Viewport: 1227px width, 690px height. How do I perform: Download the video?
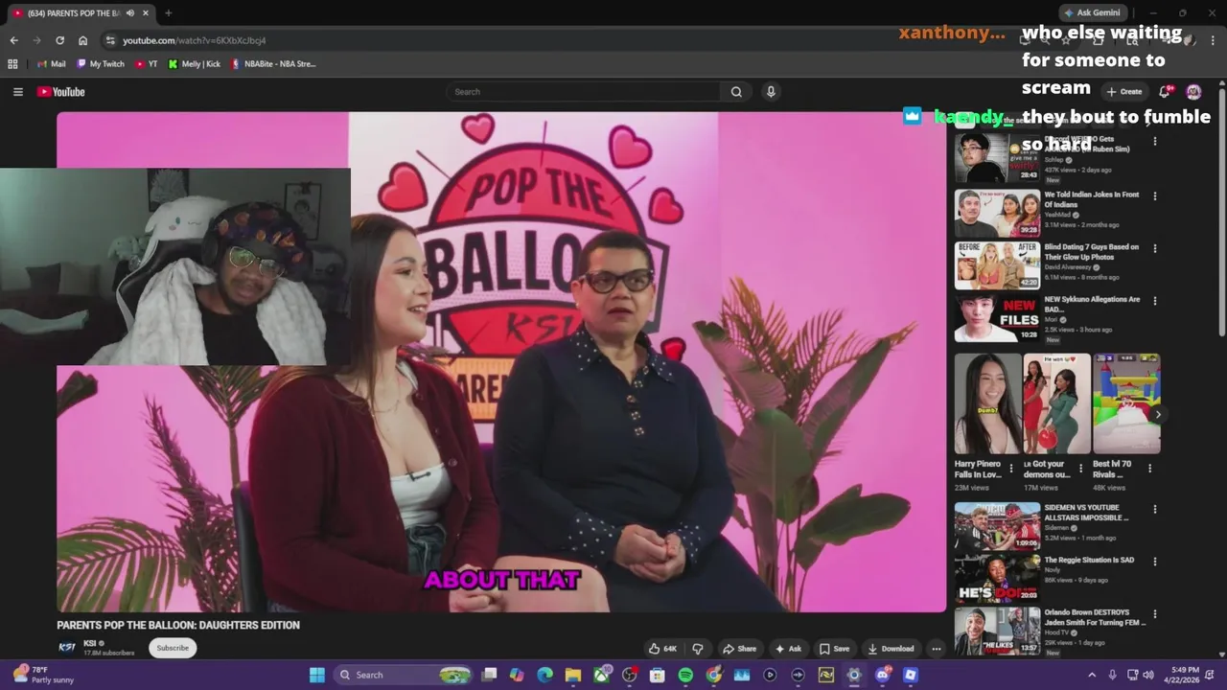pos(891,649)
